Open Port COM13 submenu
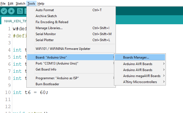Screen dimensions: 183x113 point(71,63)
